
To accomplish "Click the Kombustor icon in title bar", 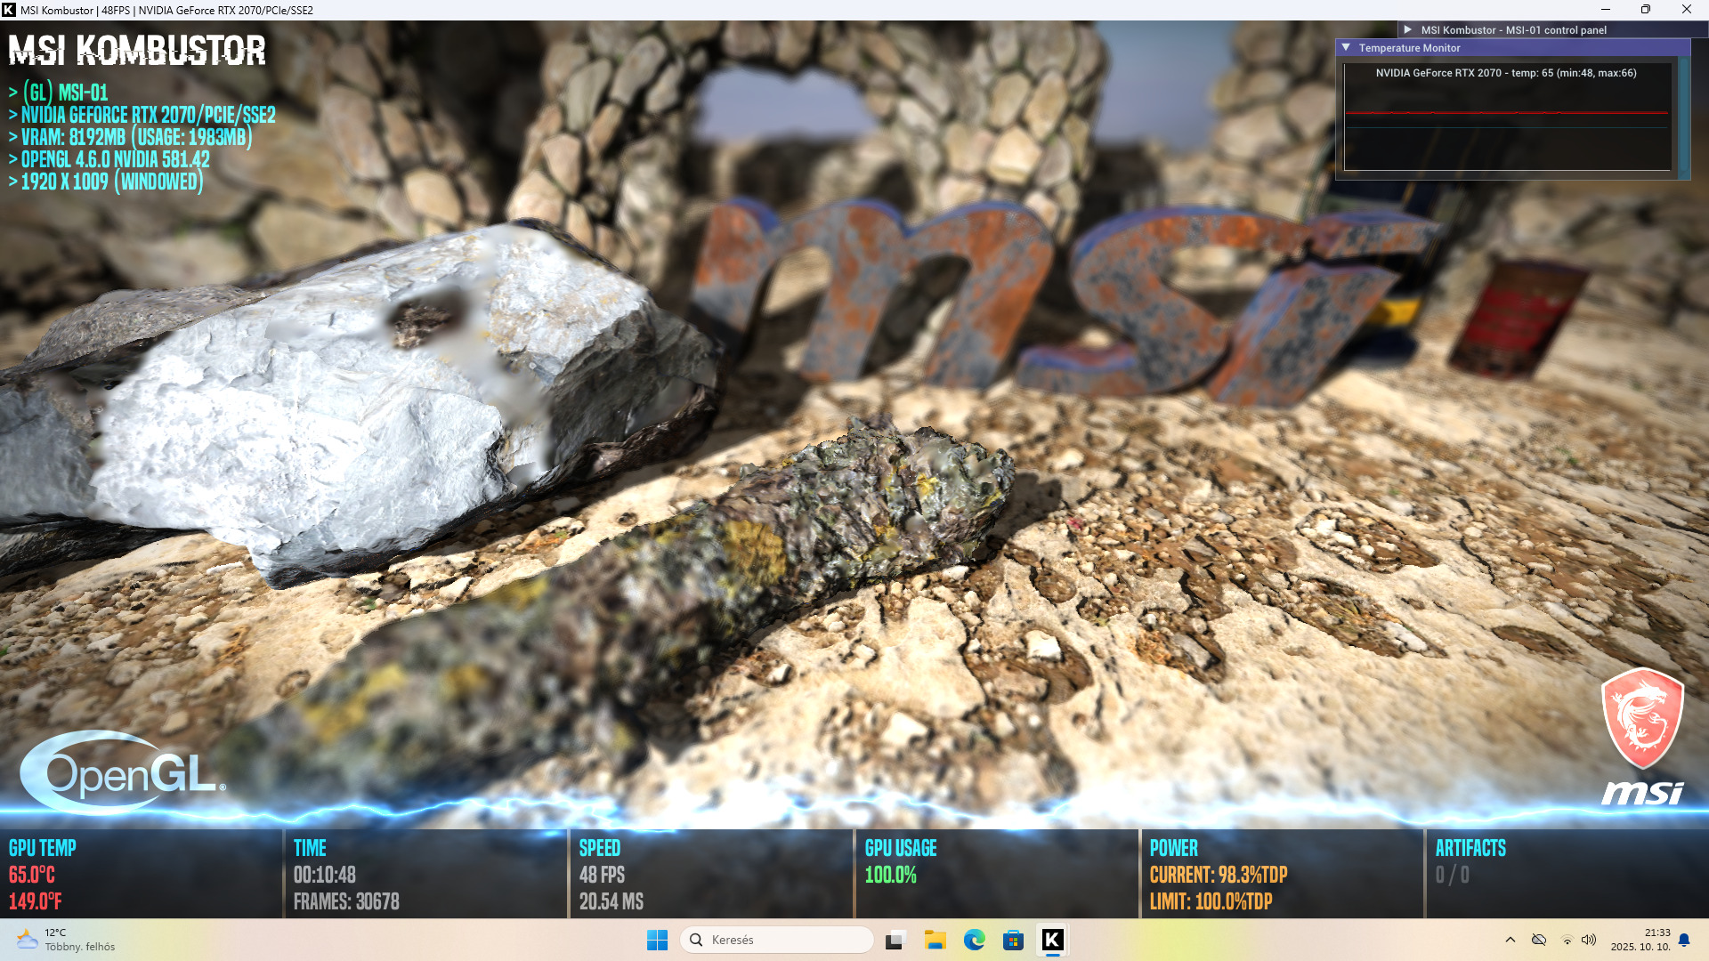I will click(9, 10).
